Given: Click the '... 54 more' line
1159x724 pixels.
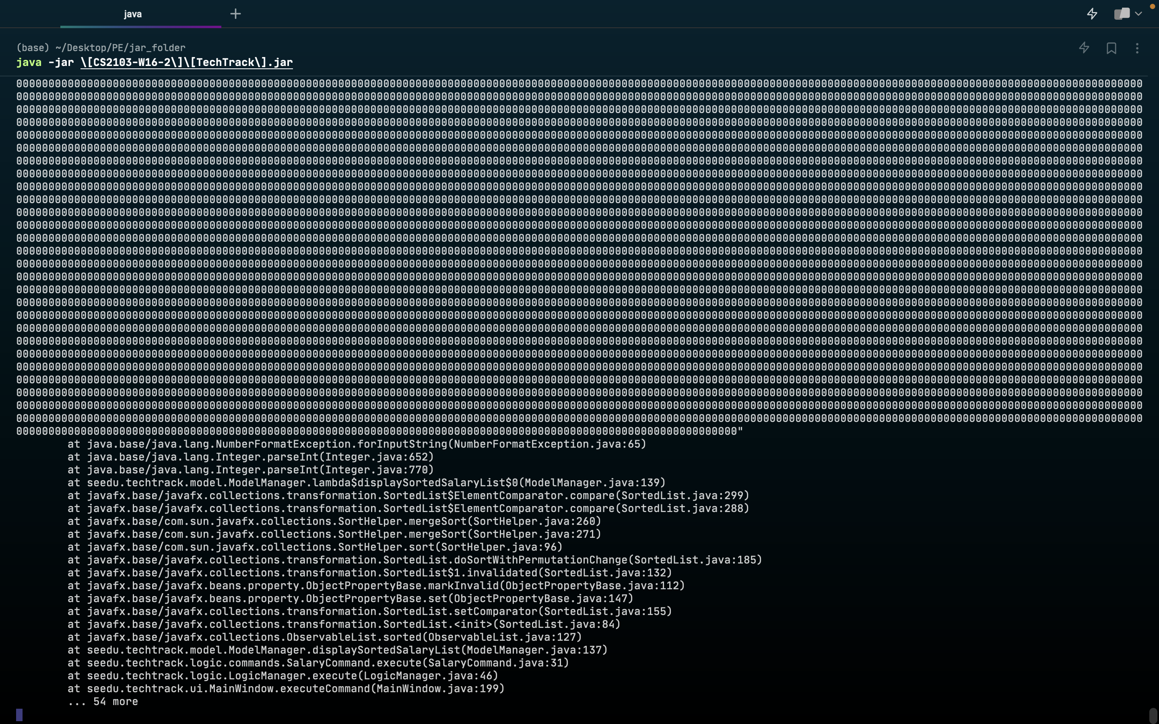Looking at the screenshot, I should tap(103, 701).
